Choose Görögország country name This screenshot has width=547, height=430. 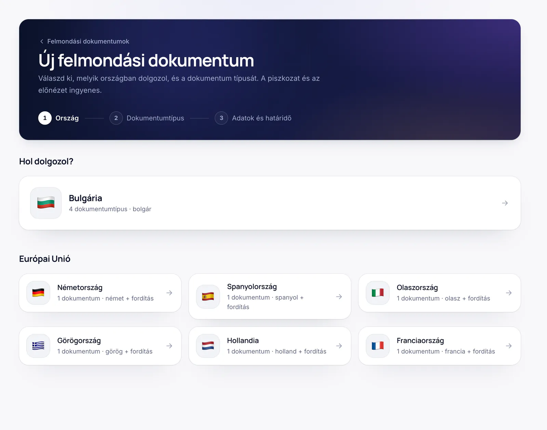pos(79,341)
